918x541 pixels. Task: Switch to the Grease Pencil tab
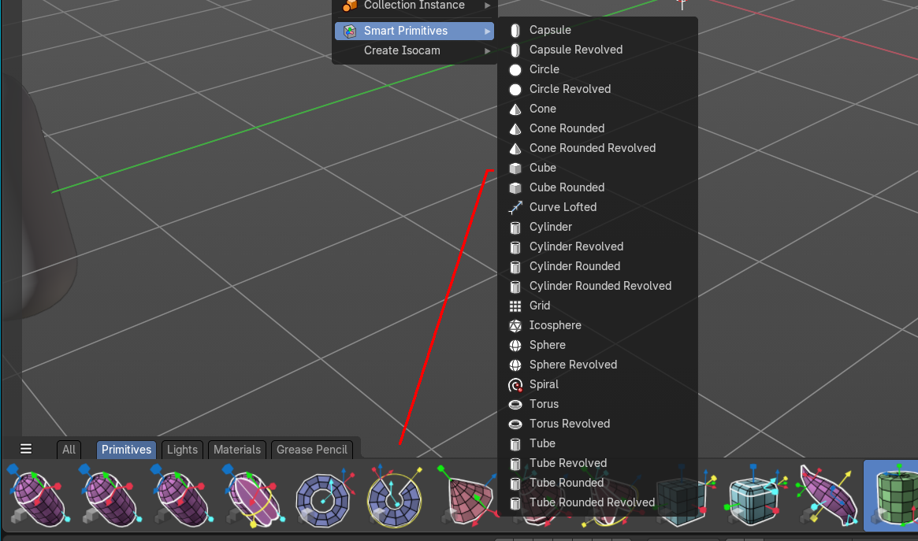coord(312,450)
